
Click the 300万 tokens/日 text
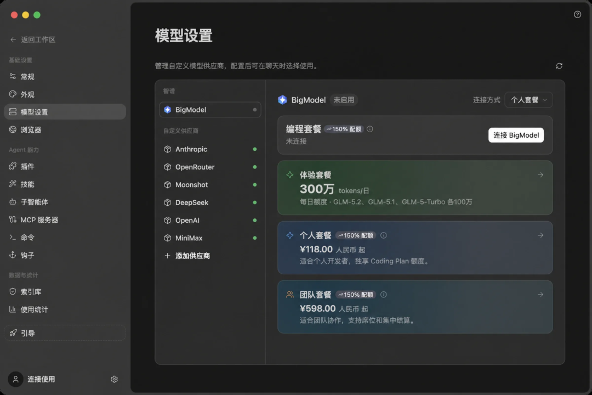[x=334, y=189]
